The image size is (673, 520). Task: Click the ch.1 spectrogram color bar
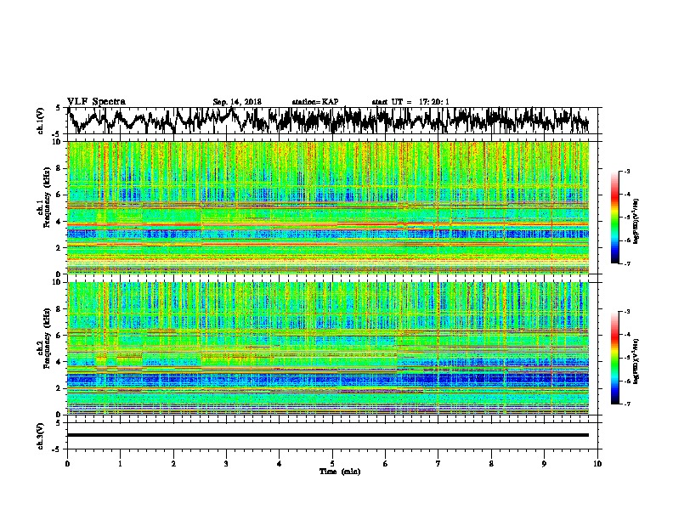pos(614,218)
